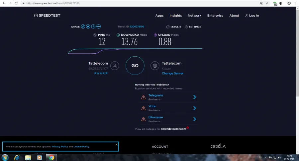This screenshot has height=161, width=299.
Task: Go back in browser history
Action: (x=4, y=3)
